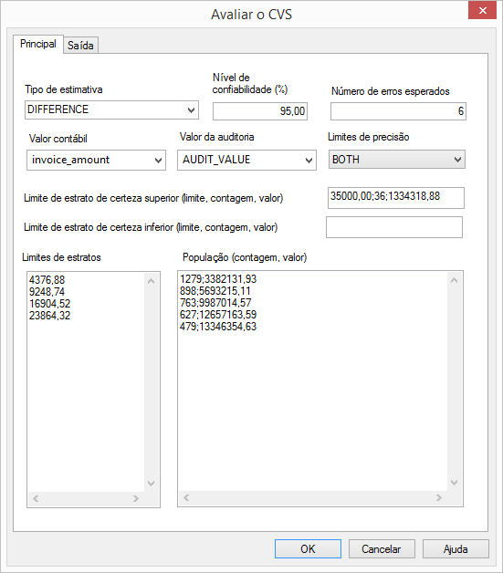Screen dimensions: 503x573
Task: Click right arrow of Limites de estratos horizontal scrollbar
Action: click(x=136, y=498)
